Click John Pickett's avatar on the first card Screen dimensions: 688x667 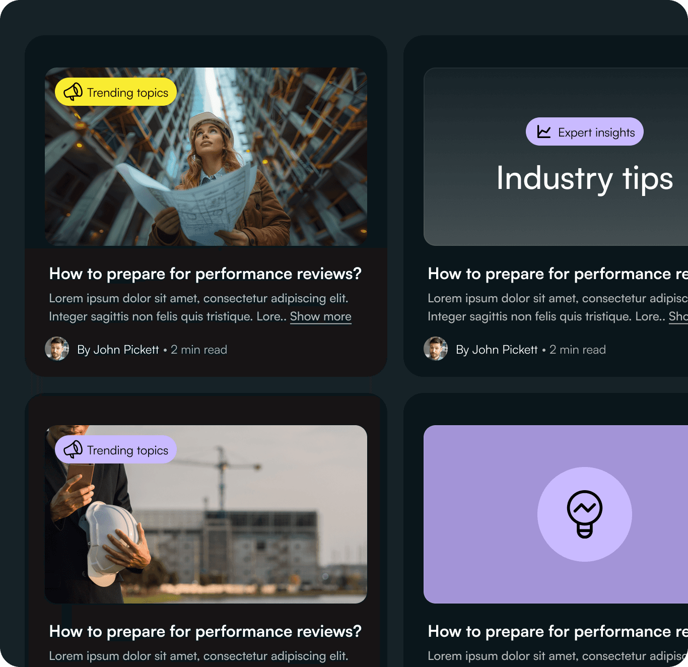(57, 349)
